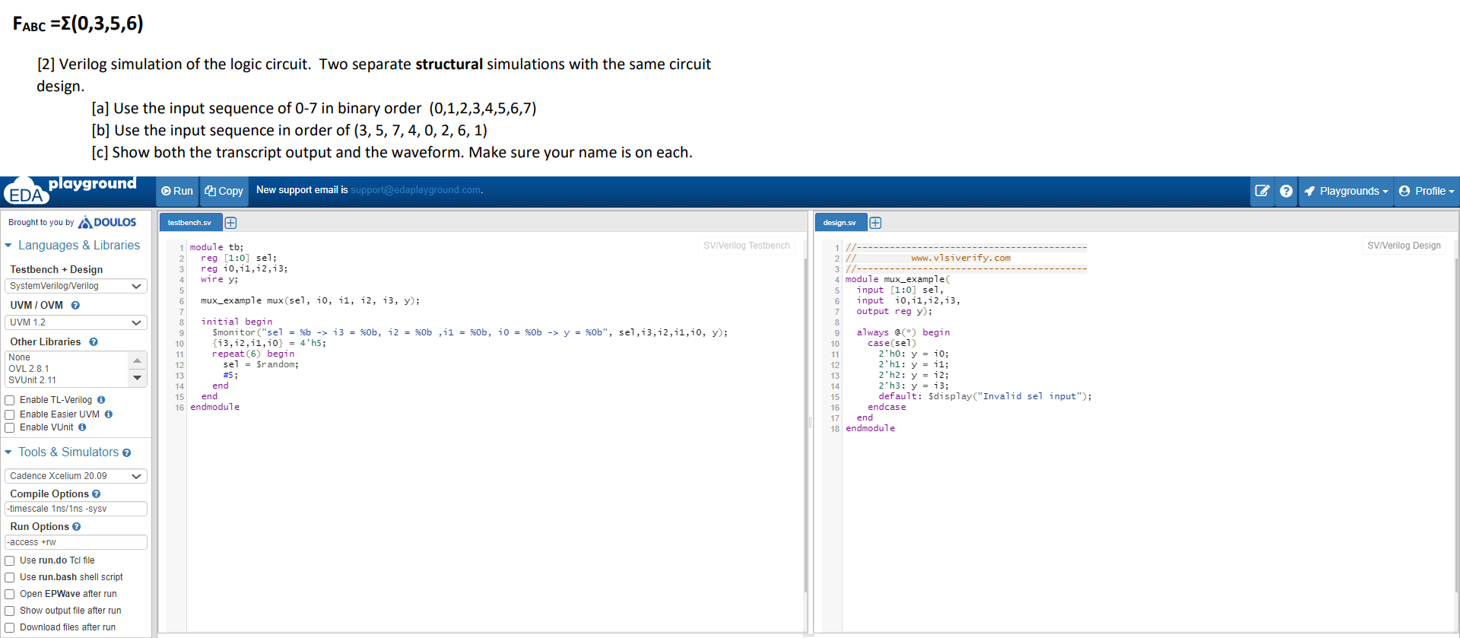
Task: Open support@edaplayground.com email link
Action: point(416,190)
